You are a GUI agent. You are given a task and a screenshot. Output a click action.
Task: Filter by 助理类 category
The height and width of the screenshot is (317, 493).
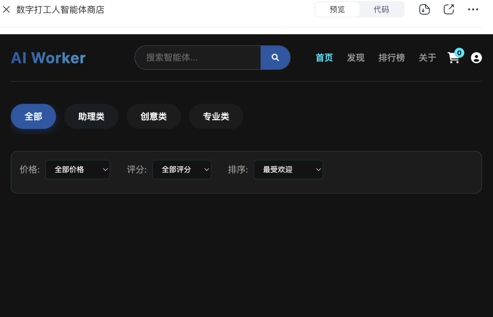[x=91, y=116]
